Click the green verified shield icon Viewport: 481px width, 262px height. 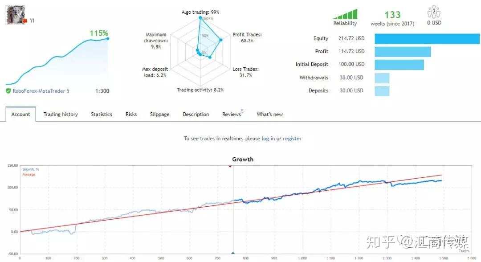tap(8, 91)
